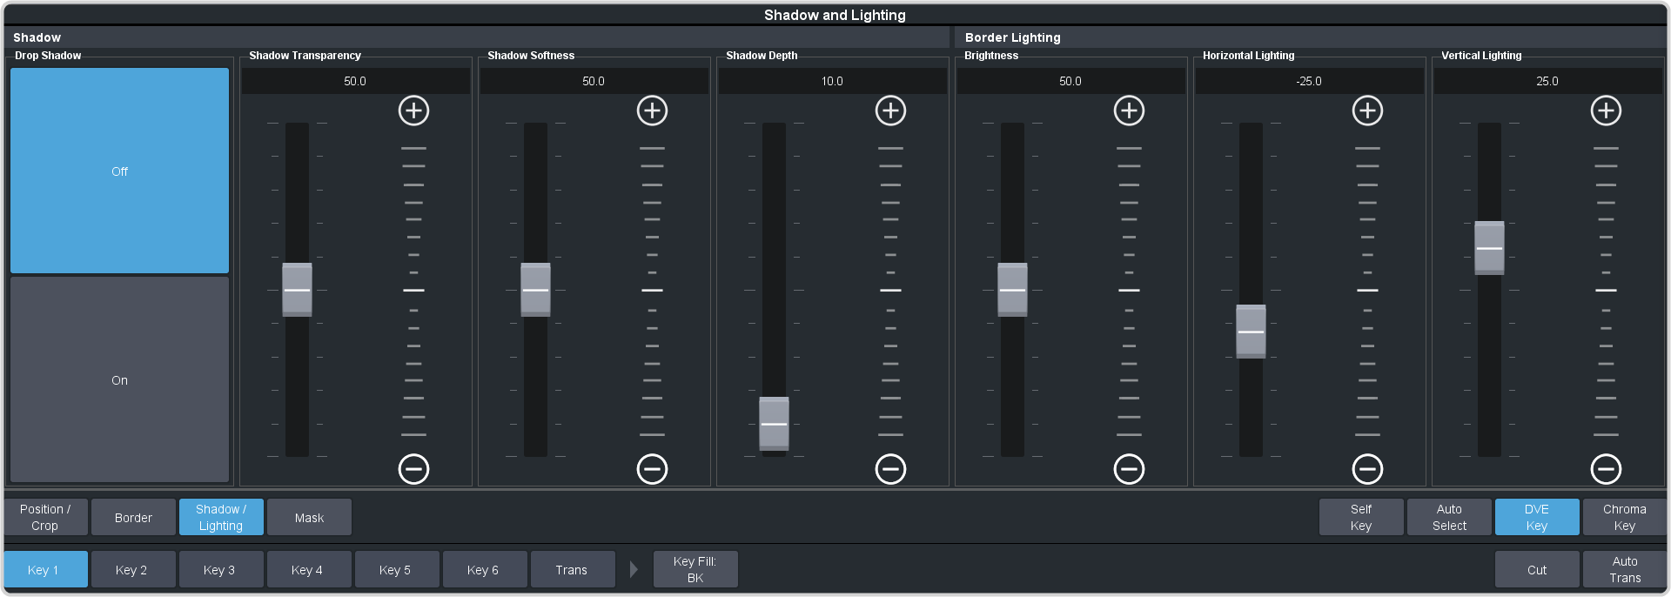Decrease Shadow Transparency with minus icon
This screenshot has height=597, width=1671.
click(413, 469)
